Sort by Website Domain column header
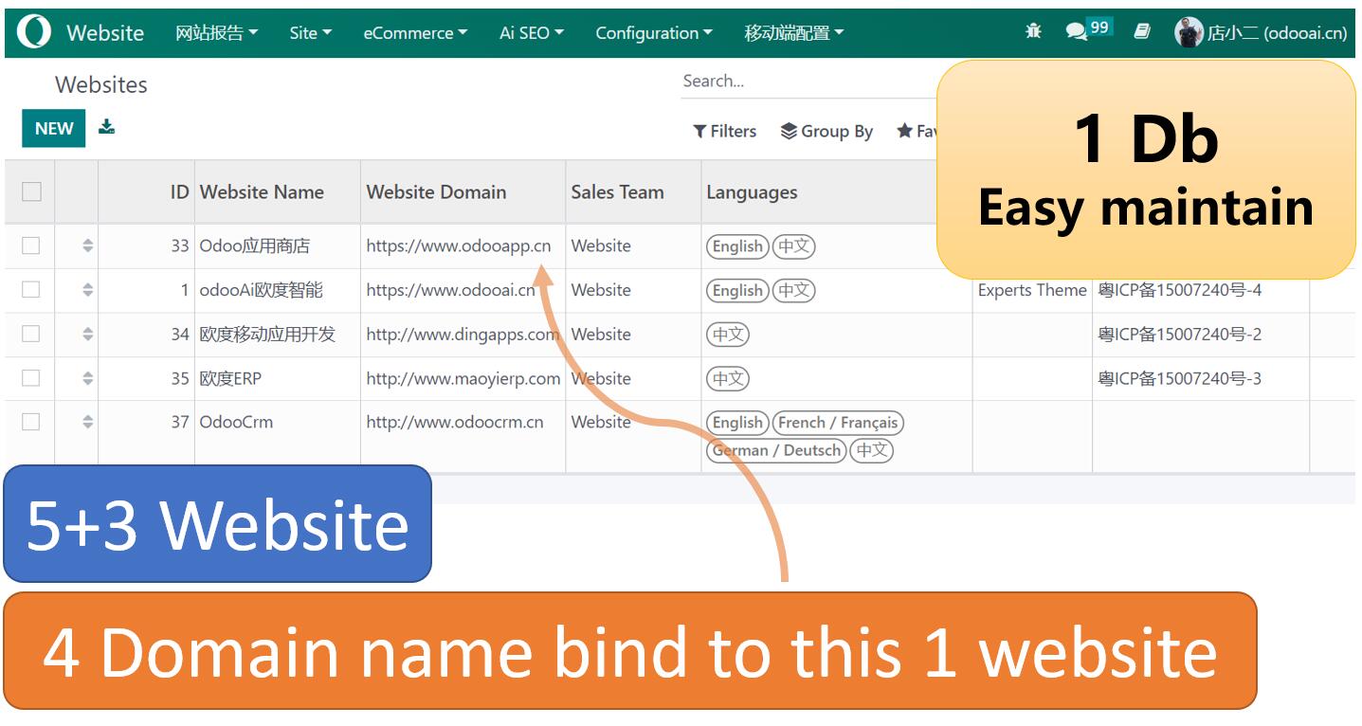The width and height of the screenshot is (1362, 726). coord(436,191)
